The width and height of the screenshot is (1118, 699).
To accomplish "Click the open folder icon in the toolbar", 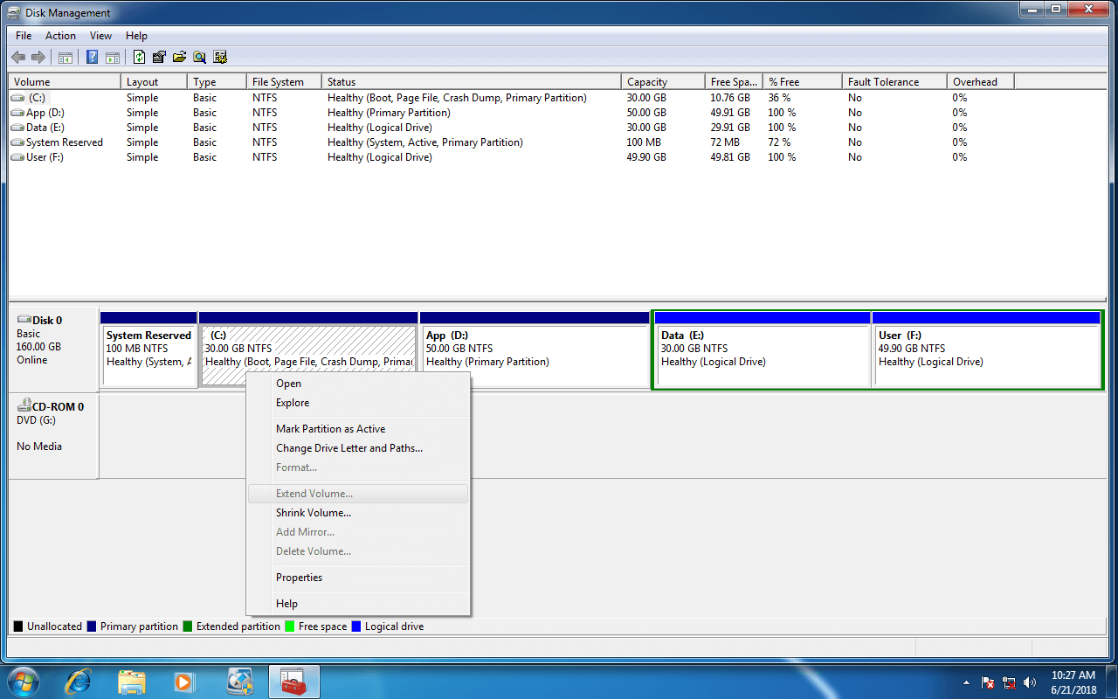I will click(x=179, y=58).
